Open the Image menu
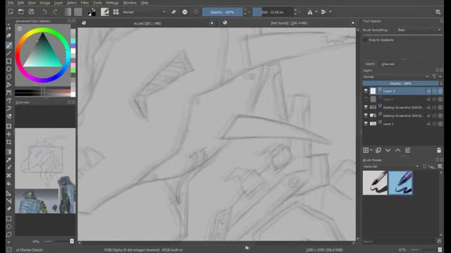 (44, 3)
